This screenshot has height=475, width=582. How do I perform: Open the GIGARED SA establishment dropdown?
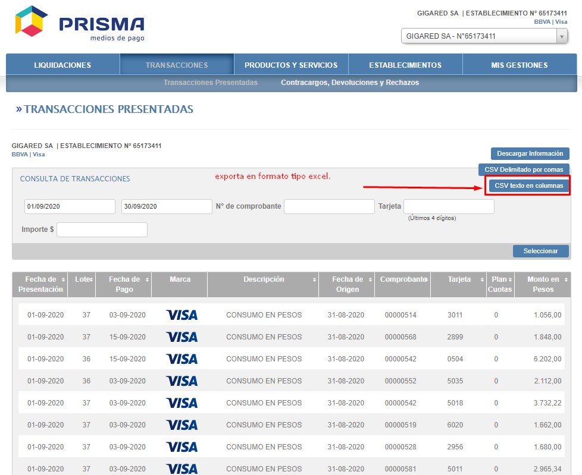pos(484,36)
